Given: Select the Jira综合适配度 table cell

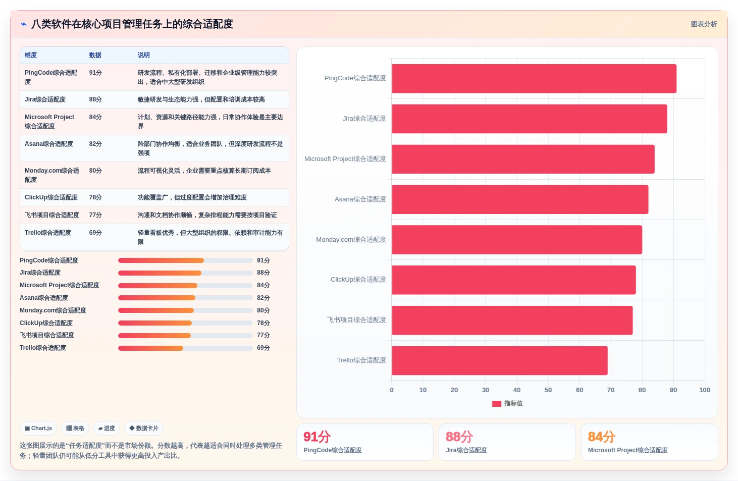Looking at the screenshot, I should point(45,100).
